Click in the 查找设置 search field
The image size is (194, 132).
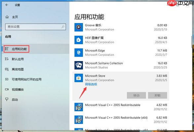[35, 27]
